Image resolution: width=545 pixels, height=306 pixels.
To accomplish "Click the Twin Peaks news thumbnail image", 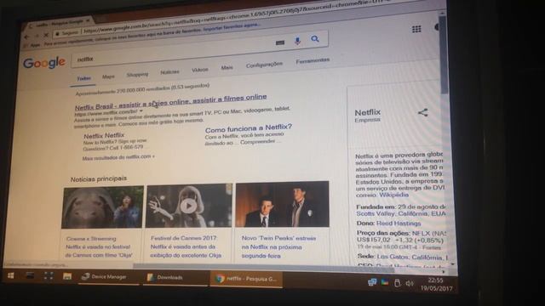I will 282,204.
